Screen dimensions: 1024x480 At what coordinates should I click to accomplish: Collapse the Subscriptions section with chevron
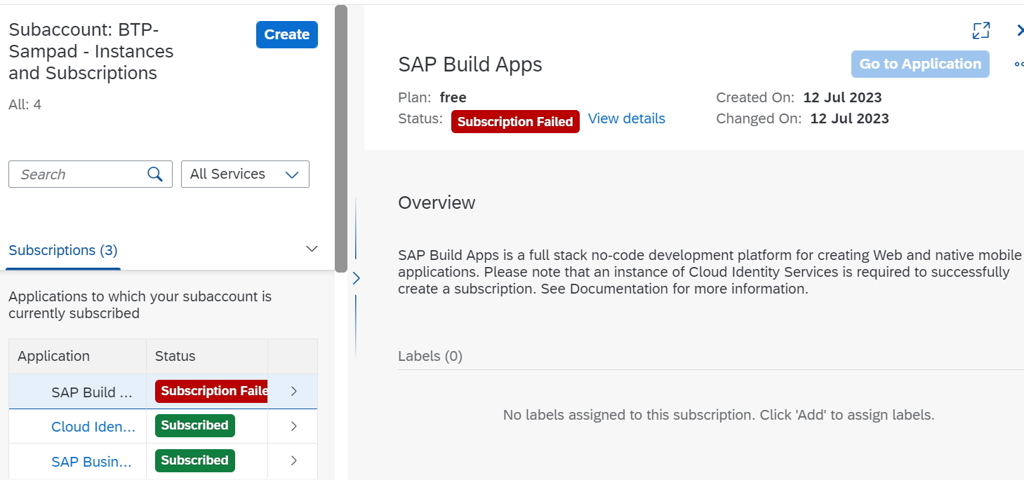tap(312, 249)
